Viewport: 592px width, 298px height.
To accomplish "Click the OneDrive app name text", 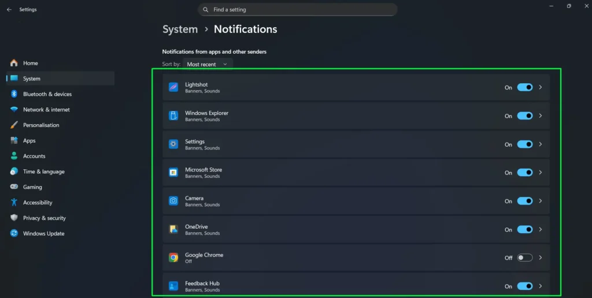I will click(197, 227).
